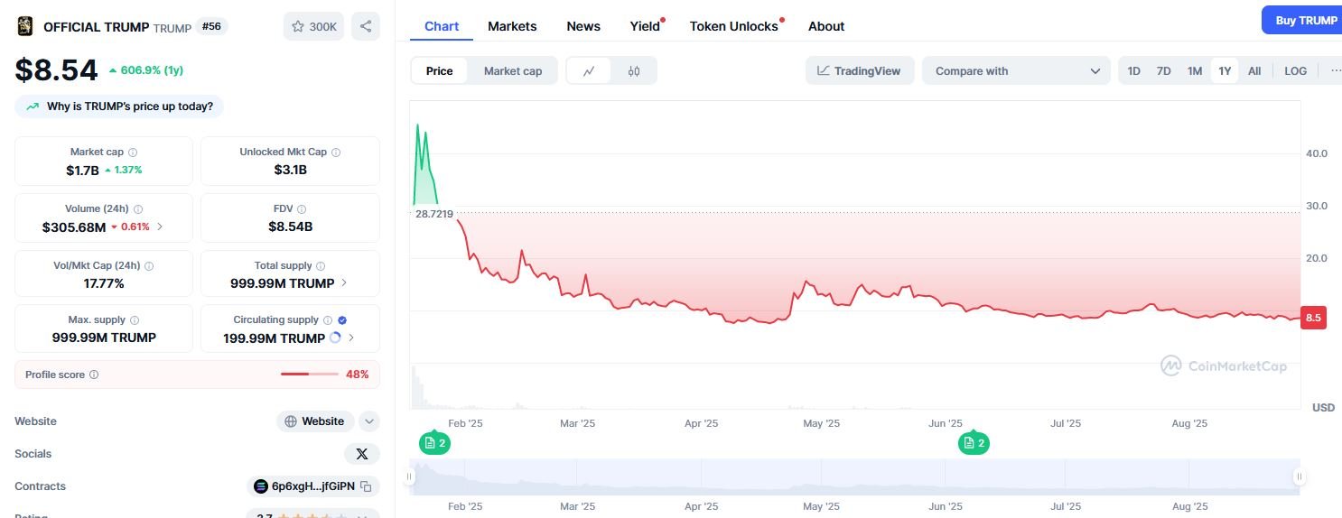Click the chart more options ellipsis
1342x518 pixels.
coord(1335,70)
